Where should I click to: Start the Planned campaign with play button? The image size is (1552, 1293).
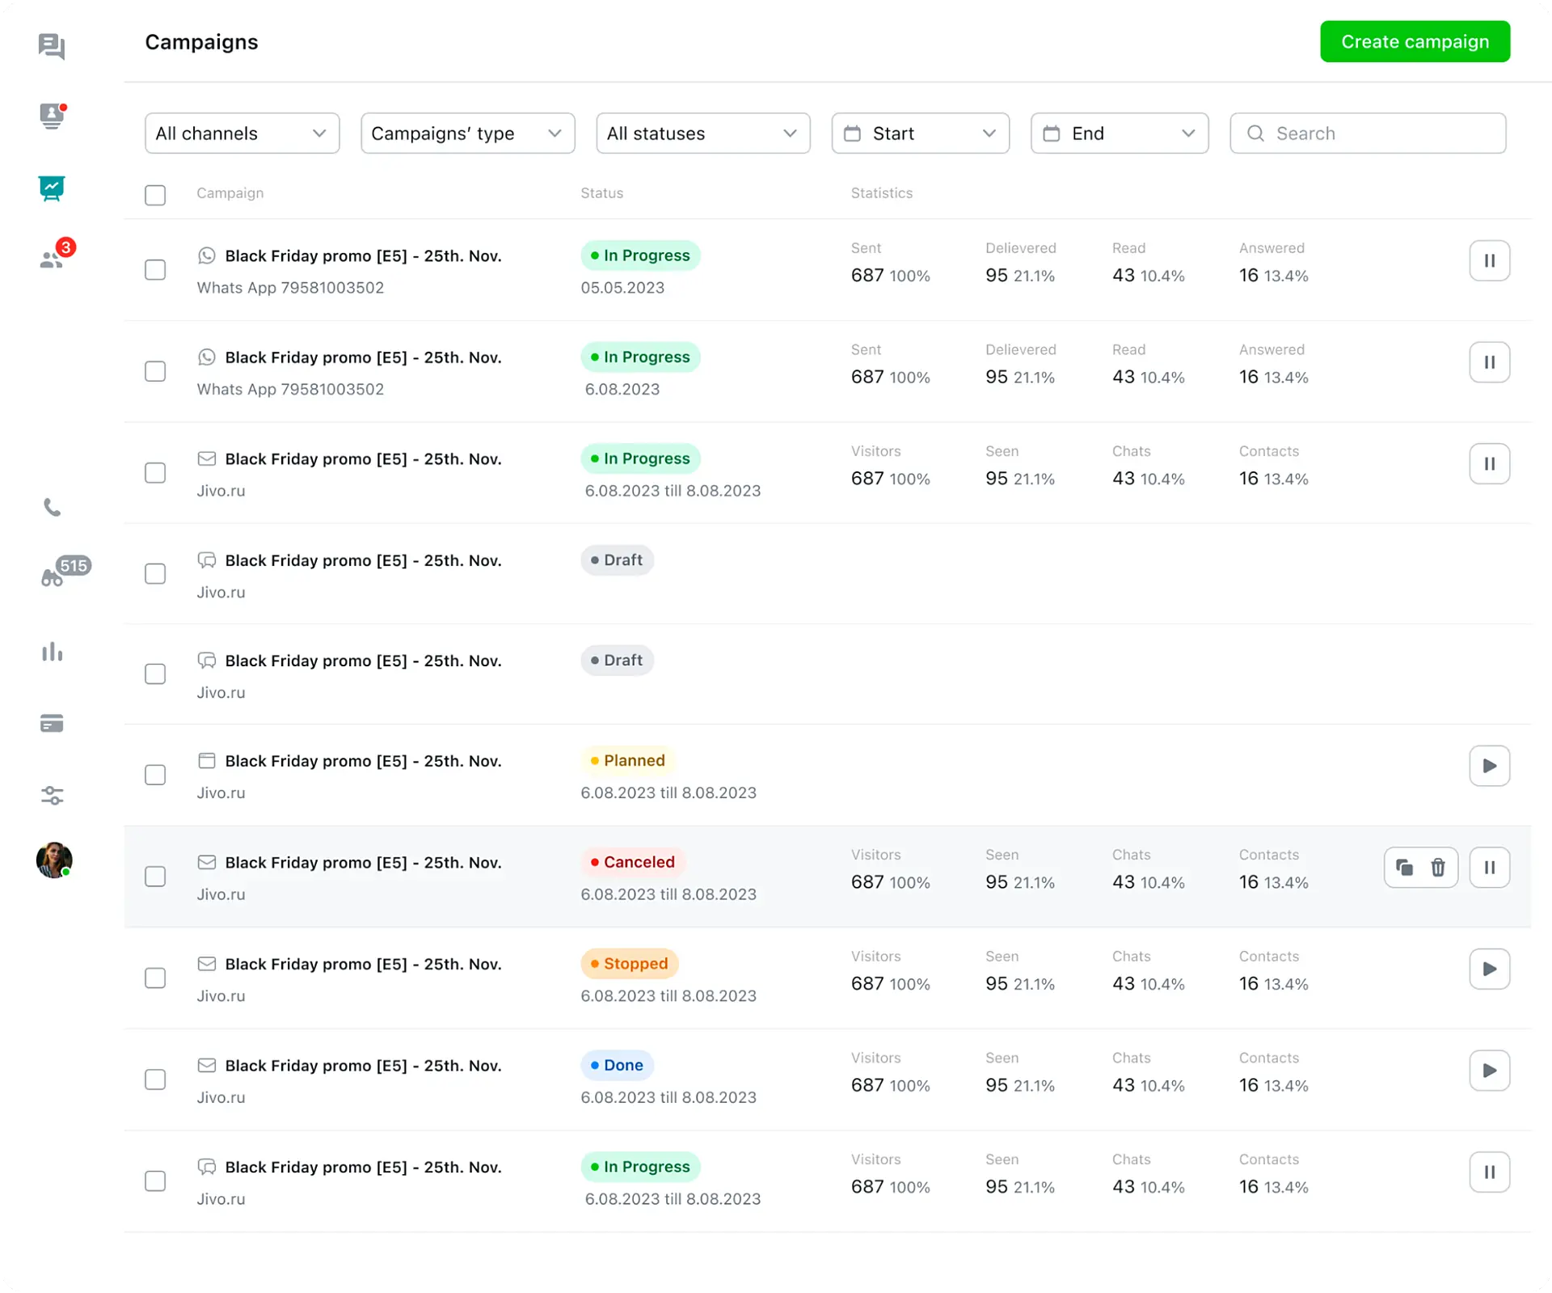[1489, 766]
